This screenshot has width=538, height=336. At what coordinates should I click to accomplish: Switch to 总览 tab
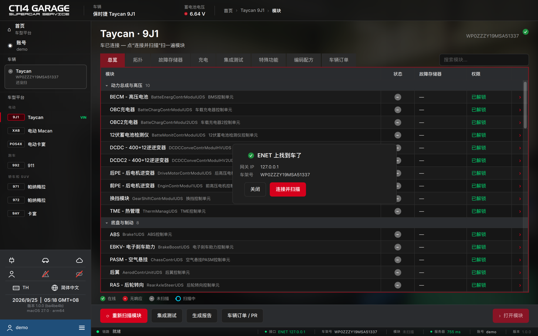113,60
